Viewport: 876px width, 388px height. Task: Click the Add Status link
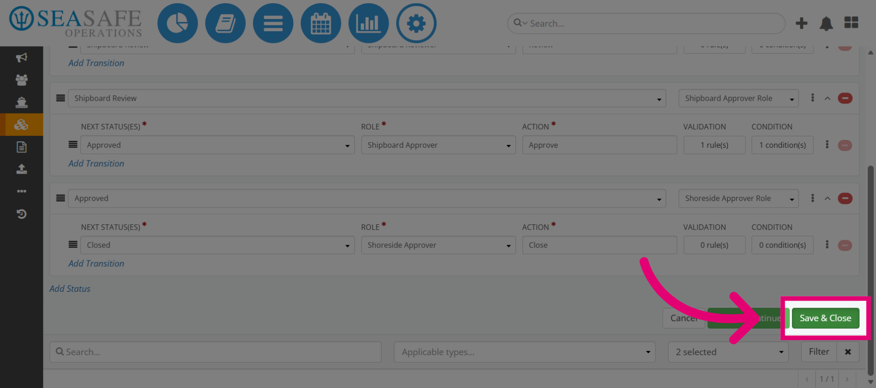(70, 289)
